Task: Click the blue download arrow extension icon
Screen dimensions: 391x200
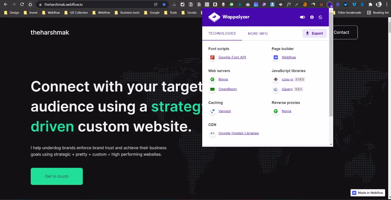Action: click(x=272, y=4)
